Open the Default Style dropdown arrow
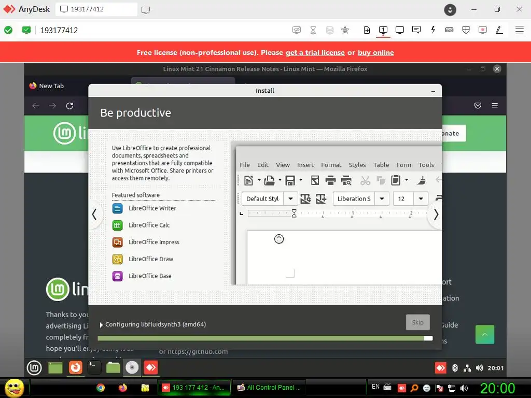The height and width of the screenshot is (398, 531). click(x=290, y=198)
